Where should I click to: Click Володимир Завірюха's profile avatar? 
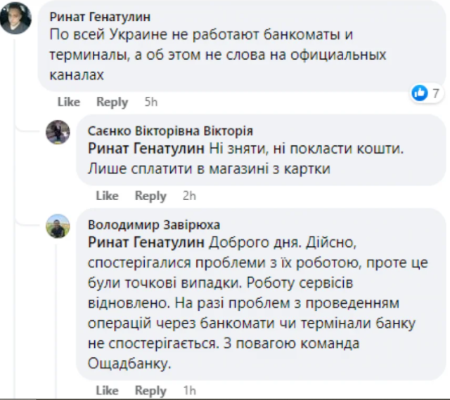point(58,226)
